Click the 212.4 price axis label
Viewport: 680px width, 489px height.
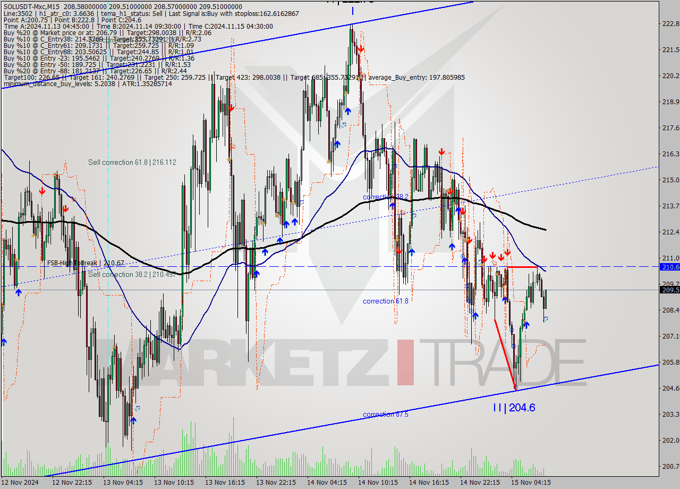670,232
